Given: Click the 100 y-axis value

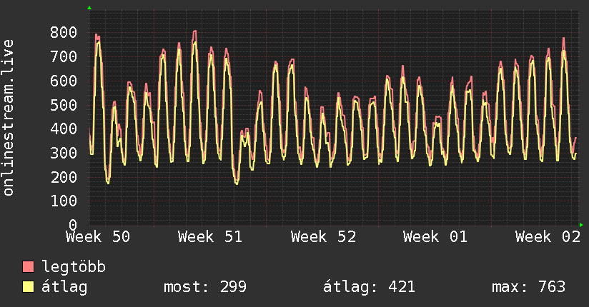Looking at the screenshot, I should 64,201.
